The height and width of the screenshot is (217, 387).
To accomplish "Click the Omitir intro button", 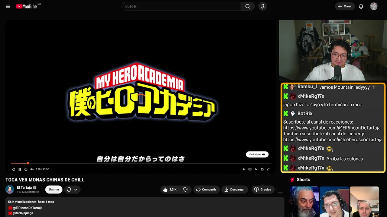I will [x=257, y=154].
